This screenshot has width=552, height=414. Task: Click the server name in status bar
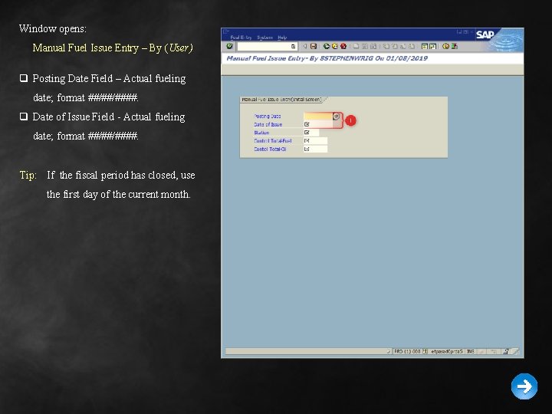point(447,351)
